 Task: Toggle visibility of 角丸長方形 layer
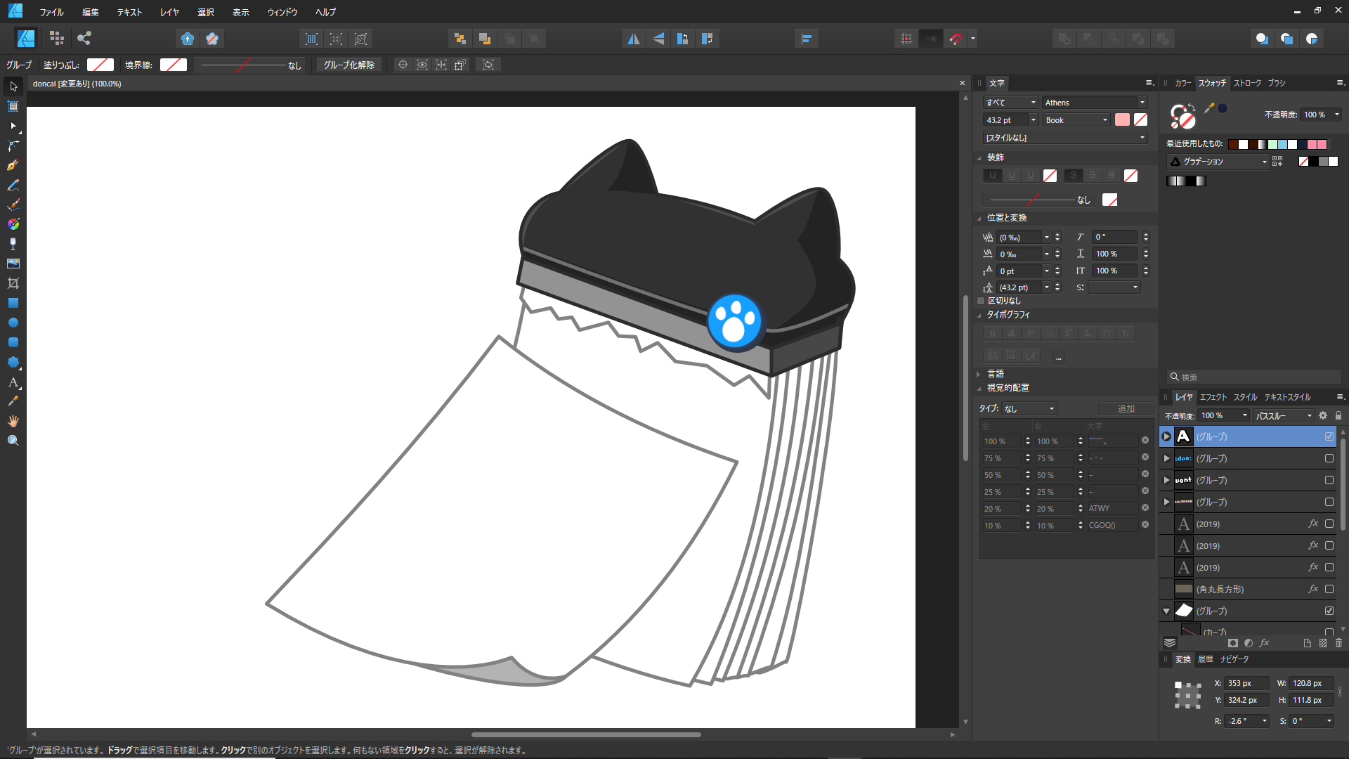(x=1329, y=589)
